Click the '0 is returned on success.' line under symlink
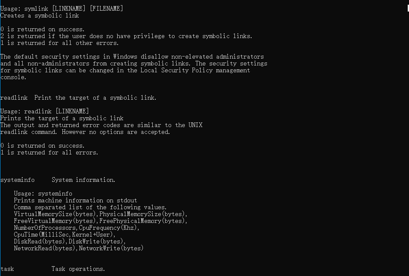Screen dimensions: 409x276 pos(43,29)
